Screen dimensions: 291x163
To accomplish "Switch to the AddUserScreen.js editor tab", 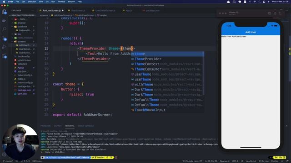I will (51, 10).
